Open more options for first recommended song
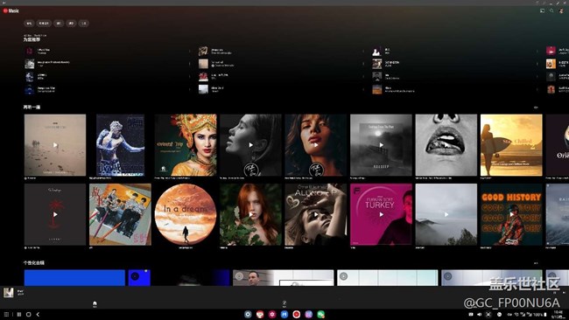The image size is (569, 320). [189, 51]
